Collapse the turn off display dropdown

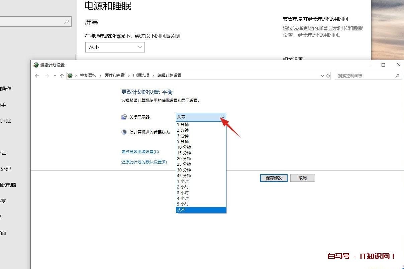(223, 117)
